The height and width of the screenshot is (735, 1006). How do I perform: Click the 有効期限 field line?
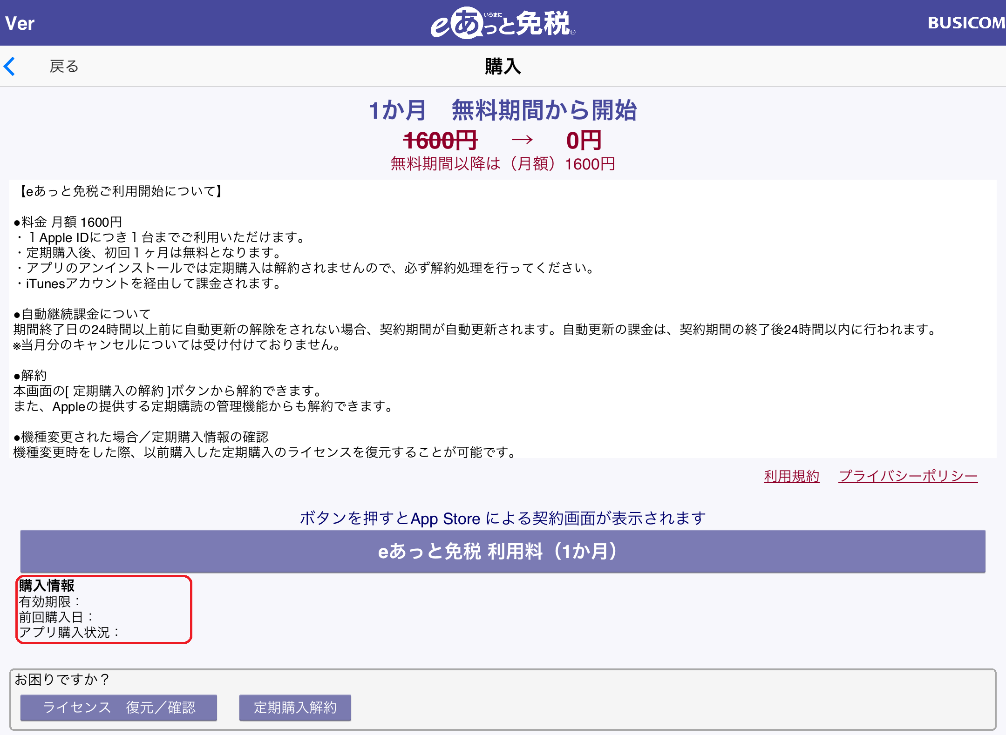50,601
